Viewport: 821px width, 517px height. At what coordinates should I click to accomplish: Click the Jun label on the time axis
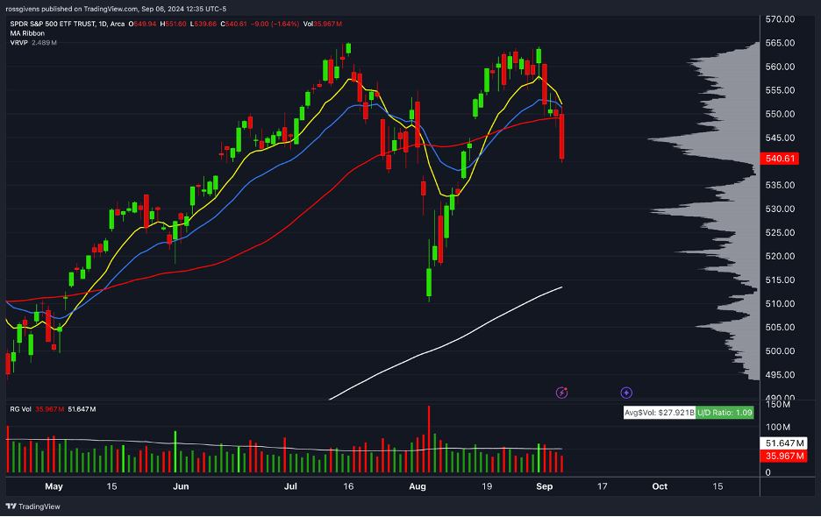181,486
